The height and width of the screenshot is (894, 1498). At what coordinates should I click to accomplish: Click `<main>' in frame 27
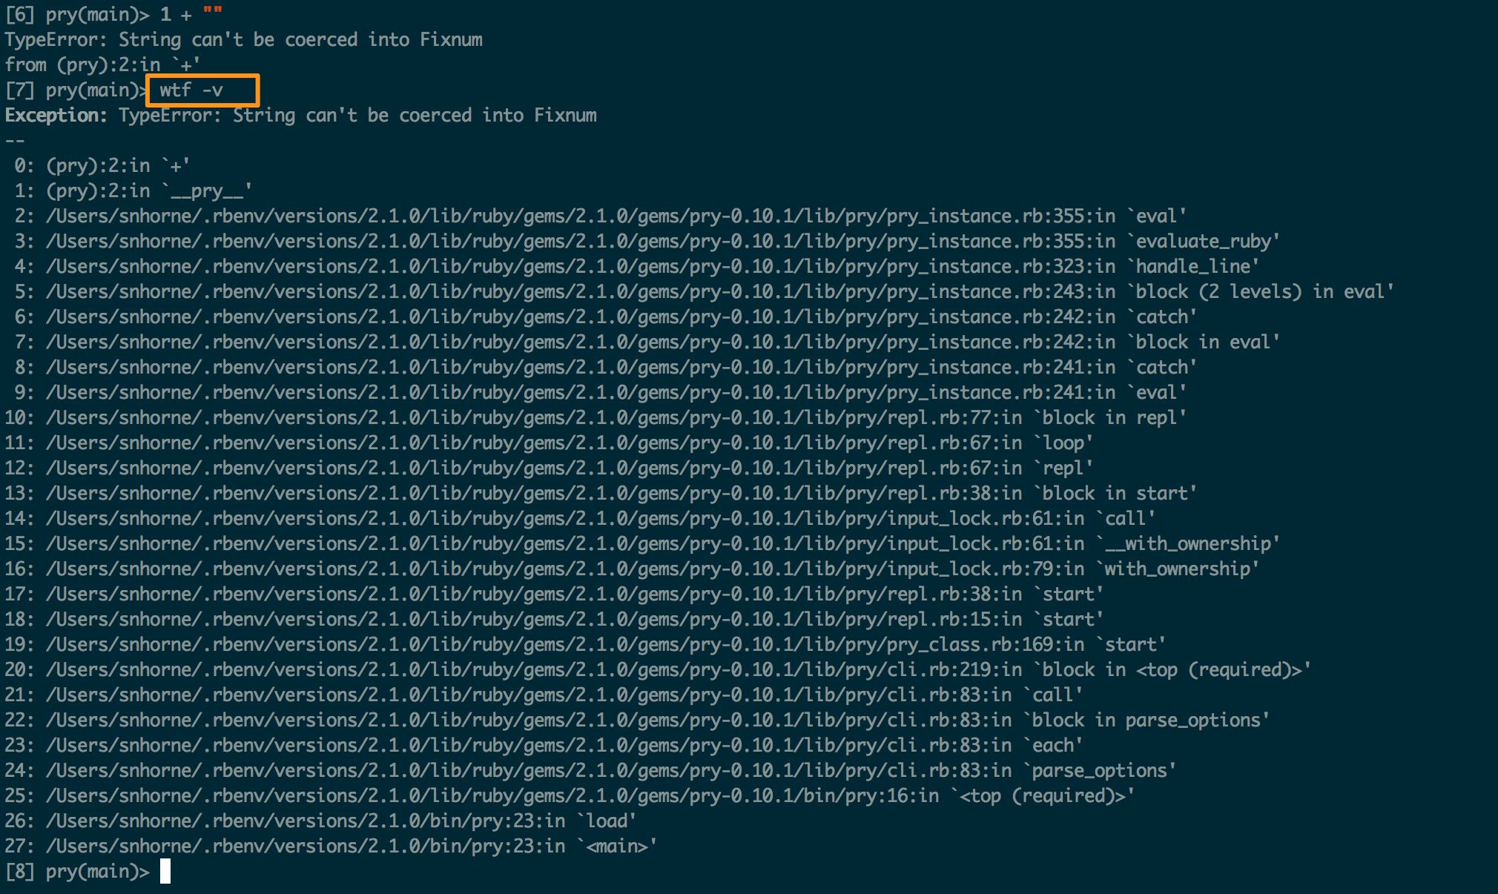616,847
